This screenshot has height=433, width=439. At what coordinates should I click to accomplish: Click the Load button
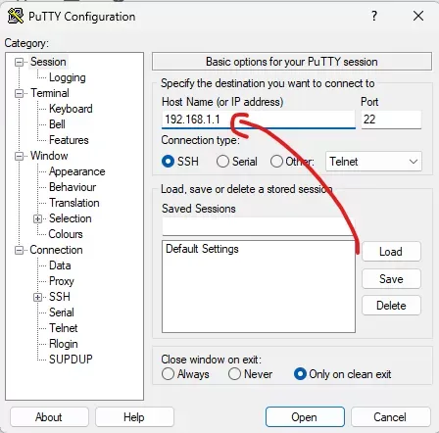pos(391,252)
